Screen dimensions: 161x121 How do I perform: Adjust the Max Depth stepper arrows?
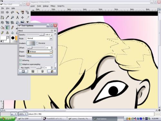52,68
